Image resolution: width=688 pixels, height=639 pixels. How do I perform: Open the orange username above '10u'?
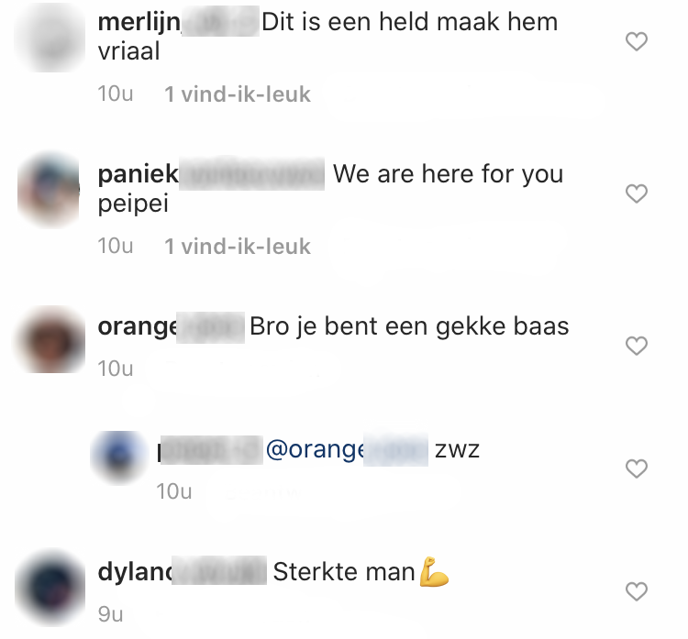click(172, 327)
